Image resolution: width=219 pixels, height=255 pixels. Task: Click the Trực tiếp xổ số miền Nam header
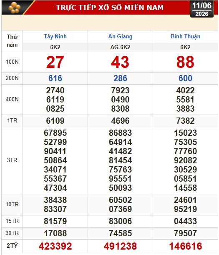(x=110, y=7)
